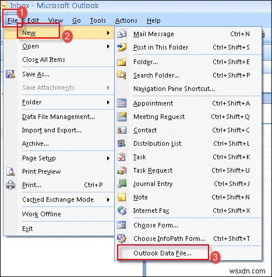Viewport: 272px width, 277px height.
Task: Click the Task Request icon
Action: (122, 170)
